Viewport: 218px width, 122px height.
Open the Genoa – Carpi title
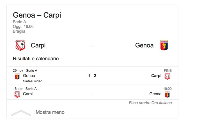[37, 15]
